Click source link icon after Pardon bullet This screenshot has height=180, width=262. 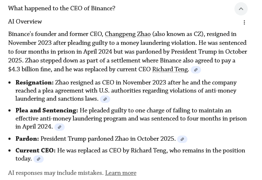pos(182,139)
